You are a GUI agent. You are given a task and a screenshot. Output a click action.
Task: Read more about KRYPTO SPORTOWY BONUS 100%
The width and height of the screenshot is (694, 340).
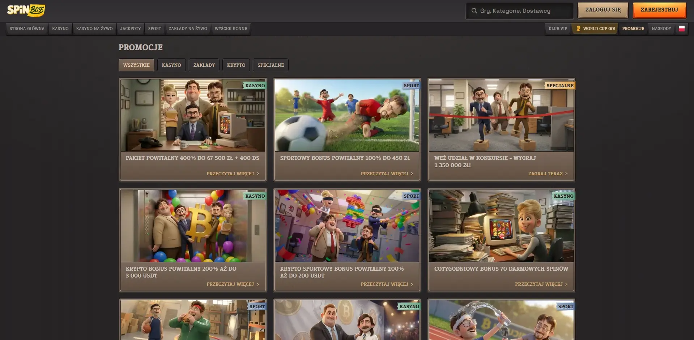[x=387, y=284]
